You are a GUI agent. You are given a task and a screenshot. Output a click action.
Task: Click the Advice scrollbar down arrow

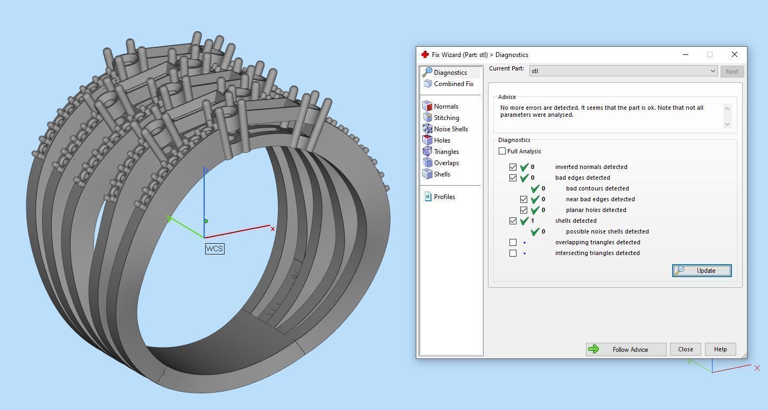coord(728,124)
